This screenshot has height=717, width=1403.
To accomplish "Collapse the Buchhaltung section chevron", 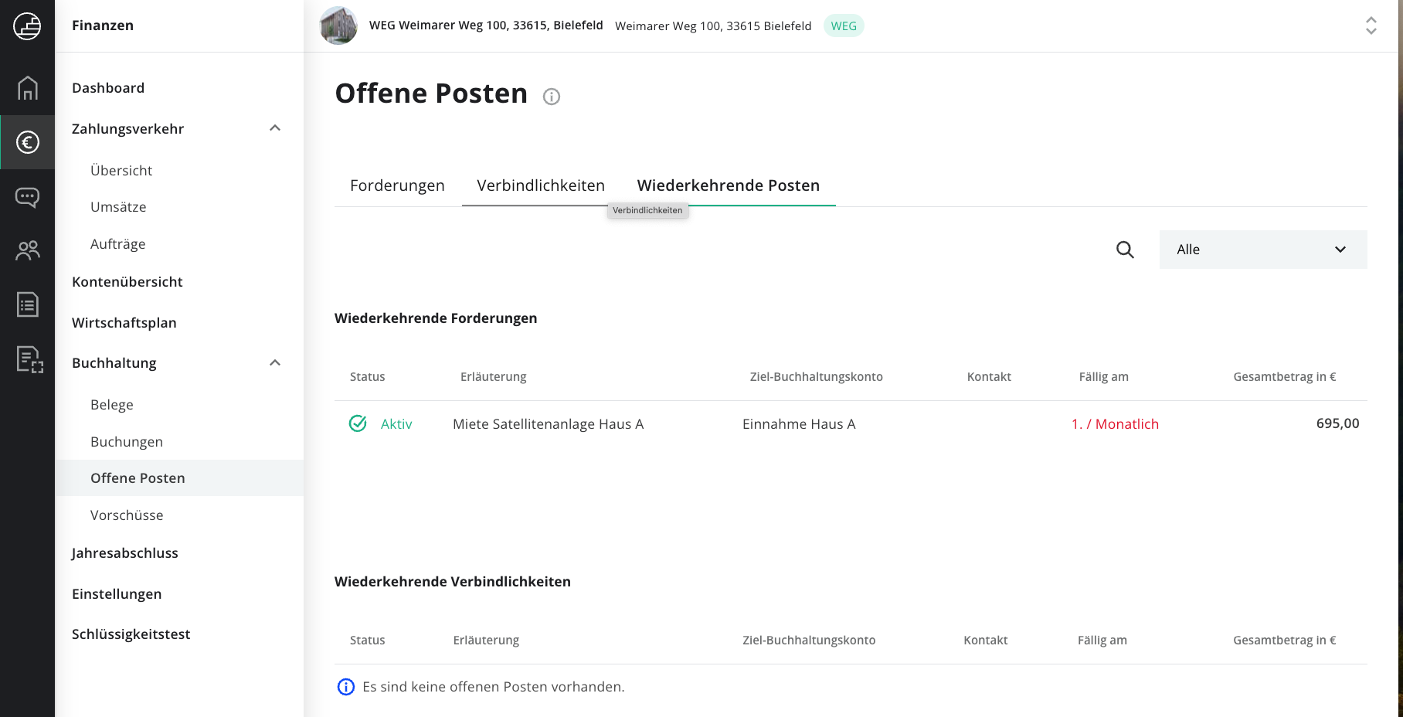I will (275, 363).
